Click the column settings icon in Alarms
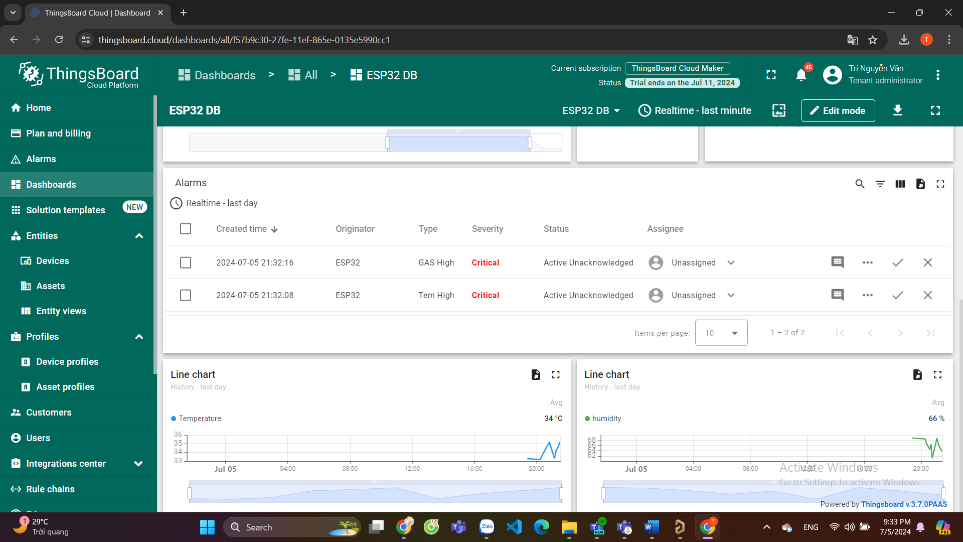This screenshot has height=542, width=963. tap(900, 184)
